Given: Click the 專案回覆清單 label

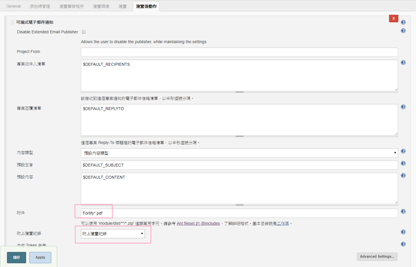Looking at the screenshot, I should coord(29,108).
